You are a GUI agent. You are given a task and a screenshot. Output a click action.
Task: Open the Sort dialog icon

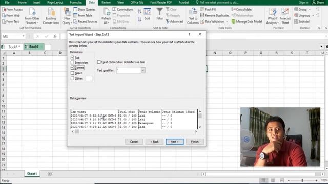[147, 11]
